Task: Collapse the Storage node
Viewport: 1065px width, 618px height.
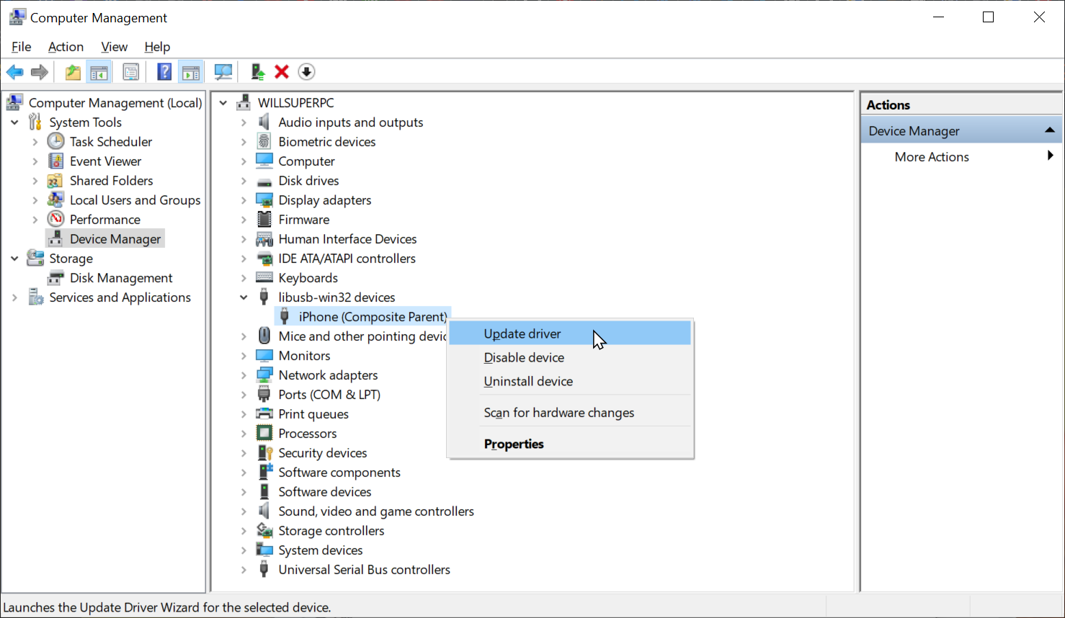Action: pyautogui.click(x=14, y=259)
